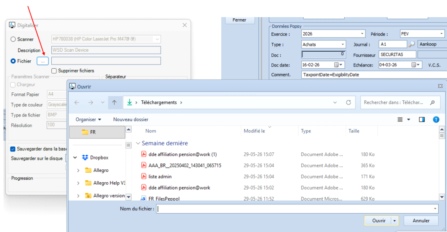
Task: Toggle the preview pane icon
Action: [x=422, y=119]
